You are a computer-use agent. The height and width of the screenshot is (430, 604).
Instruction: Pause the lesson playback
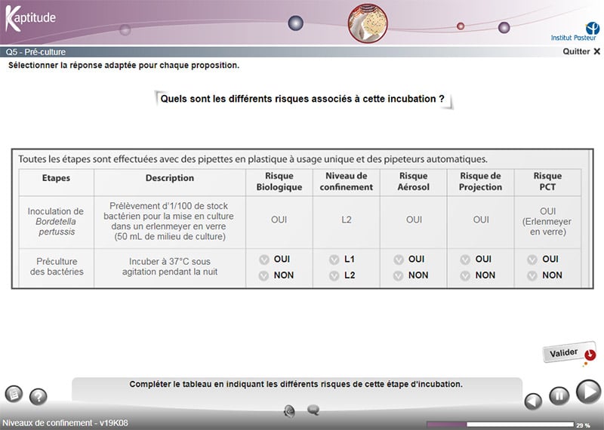pos(559,396)
